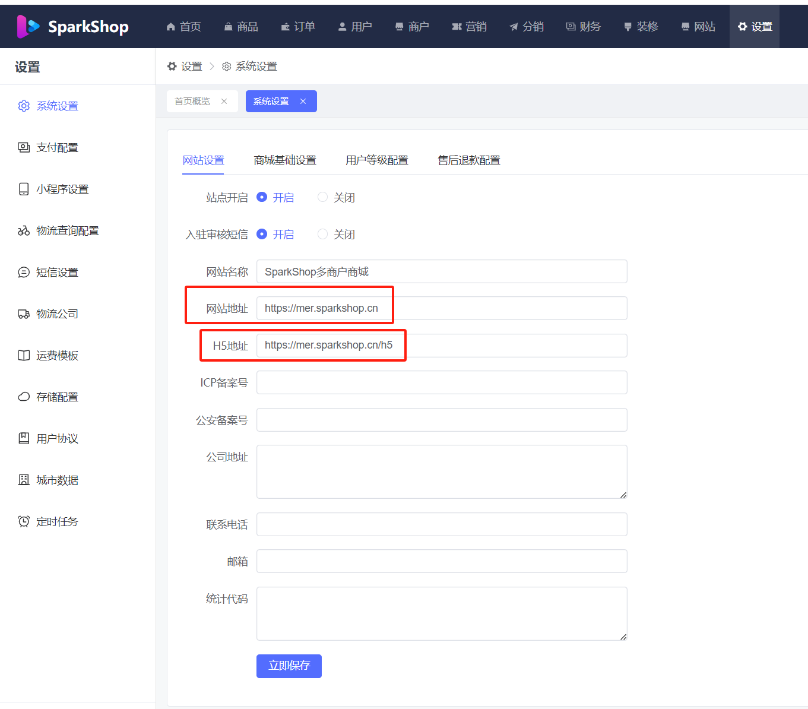Viewport: 808px width, 709px height.
Task: Click the gear icon beside top 设置
Action: 742,27
